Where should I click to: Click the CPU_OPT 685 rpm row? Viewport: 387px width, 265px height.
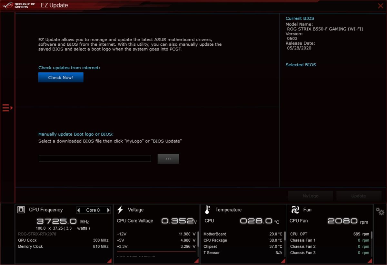pos(330,234)
